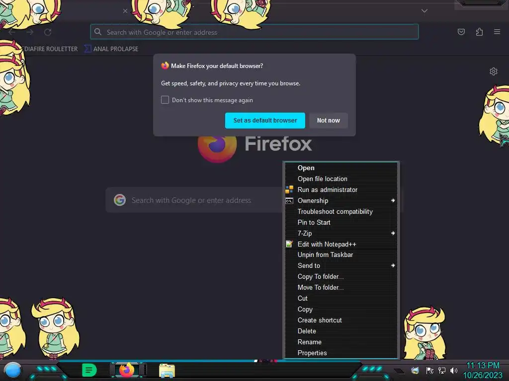This screenshot has height=381, width=509.
Task: Click the Reload page button
Action: pyautogui.click(x=48, y=32)
